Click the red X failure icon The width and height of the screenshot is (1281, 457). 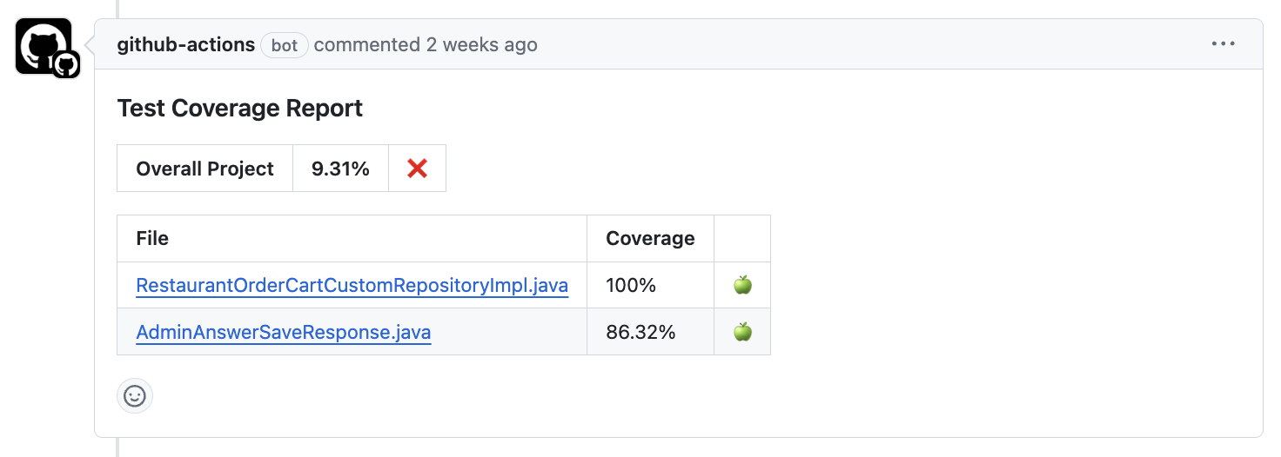[x=417, y=169]
